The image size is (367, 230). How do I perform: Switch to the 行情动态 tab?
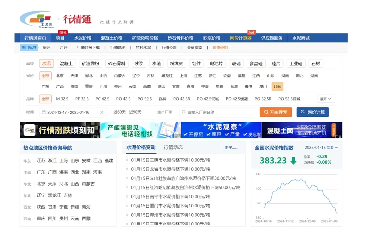click(x=173, y=147)
